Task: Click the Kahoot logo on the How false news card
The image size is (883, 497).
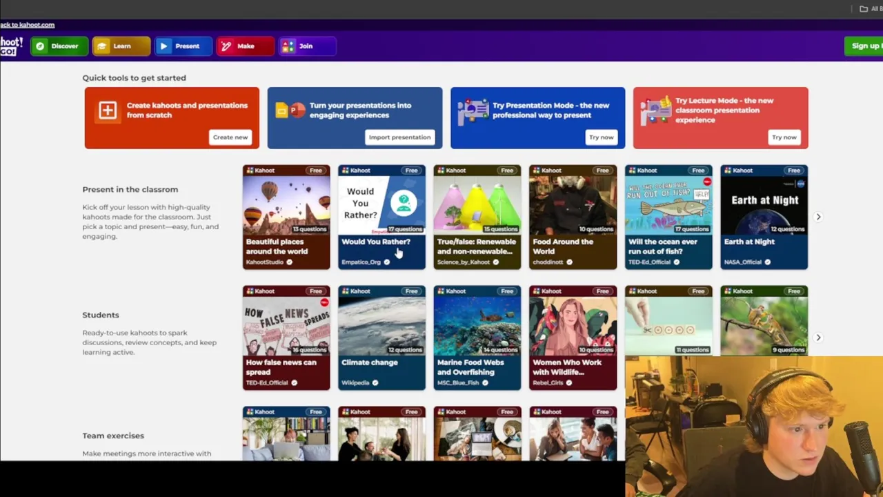Action: [260, 291]
